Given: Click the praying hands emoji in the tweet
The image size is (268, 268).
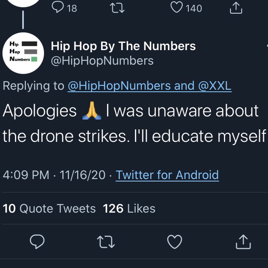Looking at the screenshot, I should point(91,111).
